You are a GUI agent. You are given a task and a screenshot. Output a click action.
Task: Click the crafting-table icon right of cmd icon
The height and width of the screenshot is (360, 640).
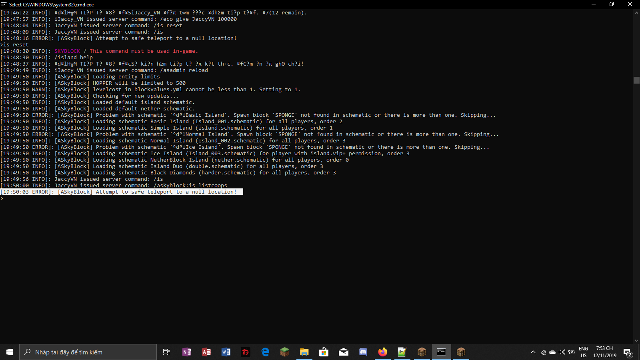461,352
